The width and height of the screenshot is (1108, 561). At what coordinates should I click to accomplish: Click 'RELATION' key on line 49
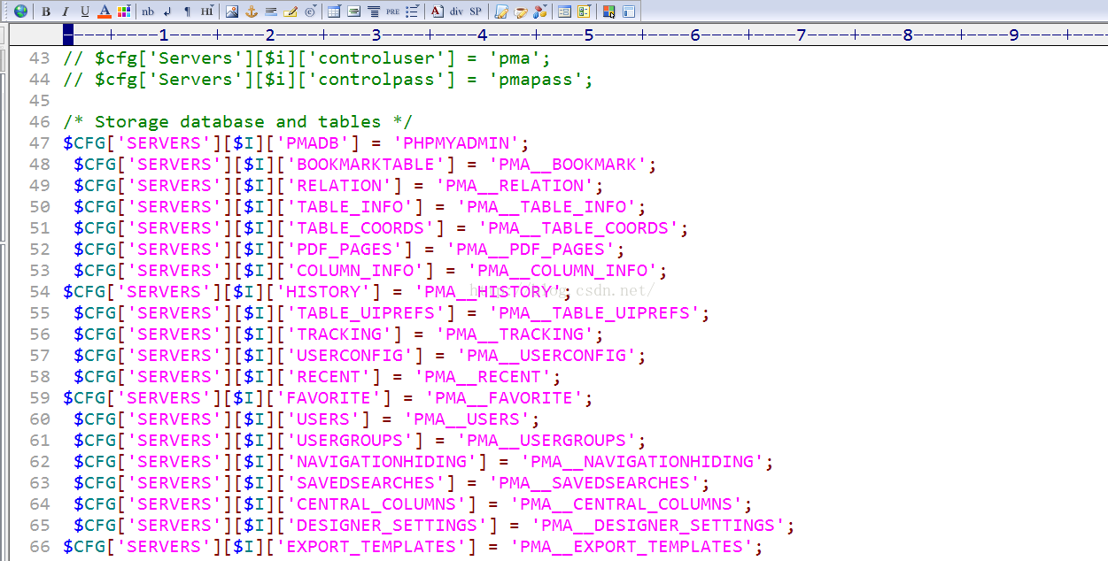[339, 186]
